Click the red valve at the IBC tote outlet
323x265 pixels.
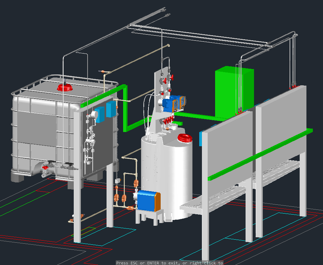click(x=46, y=168)
